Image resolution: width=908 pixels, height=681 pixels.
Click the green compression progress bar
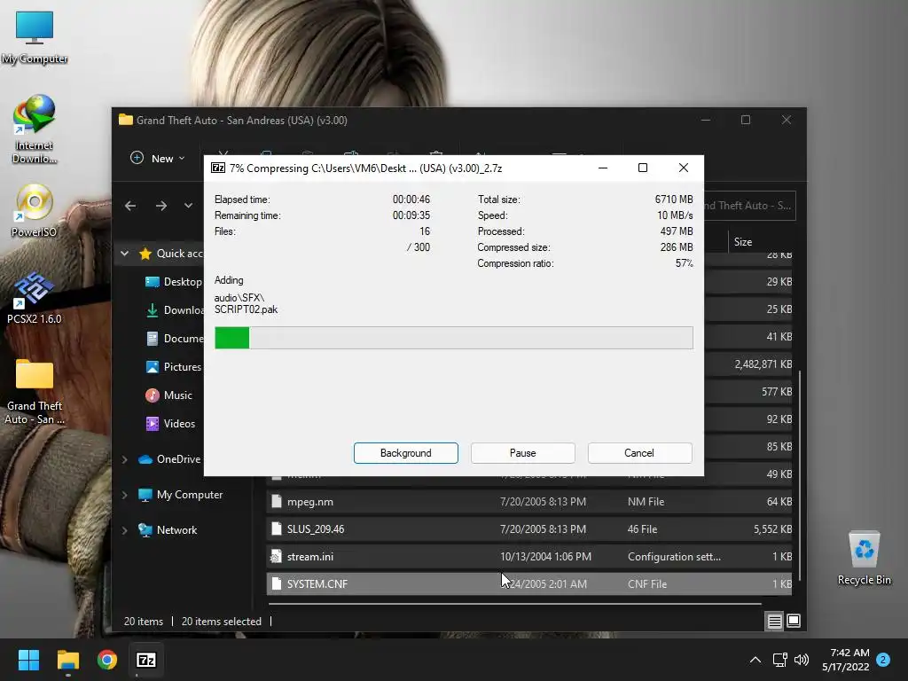(453, 338)
